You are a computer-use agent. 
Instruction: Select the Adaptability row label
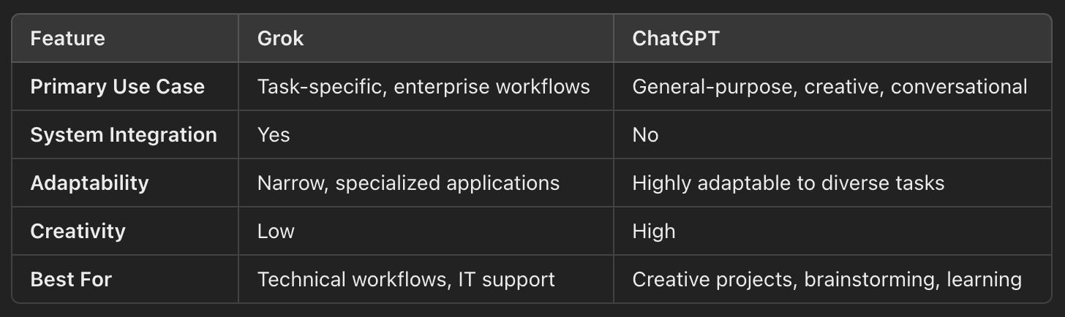89,183
